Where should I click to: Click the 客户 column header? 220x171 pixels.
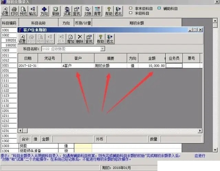78,58
